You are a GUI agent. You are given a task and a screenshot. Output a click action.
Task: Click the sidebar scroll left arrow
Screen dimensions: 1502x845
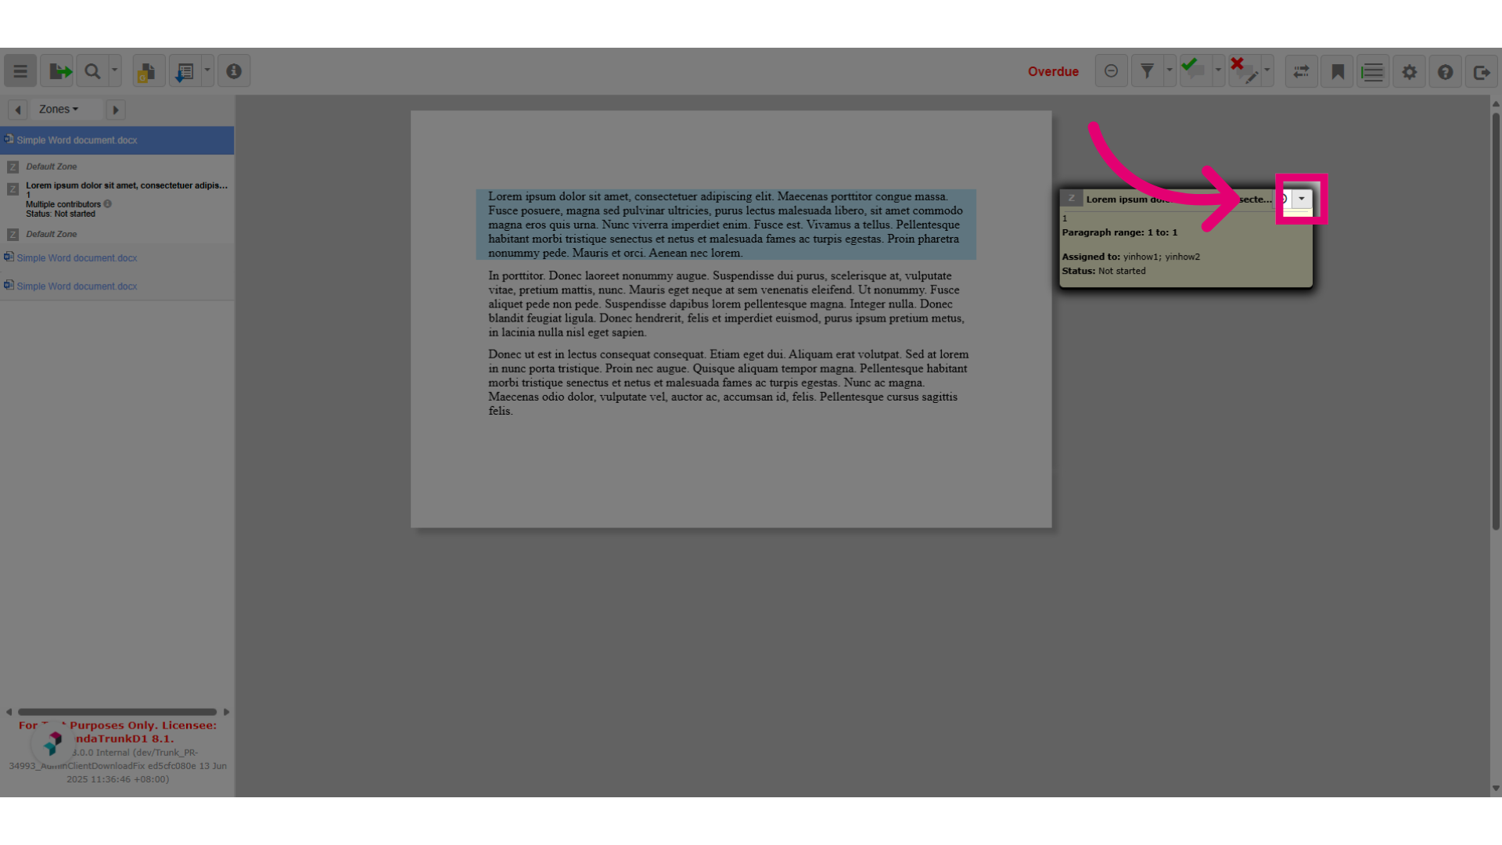pos(9,712)
